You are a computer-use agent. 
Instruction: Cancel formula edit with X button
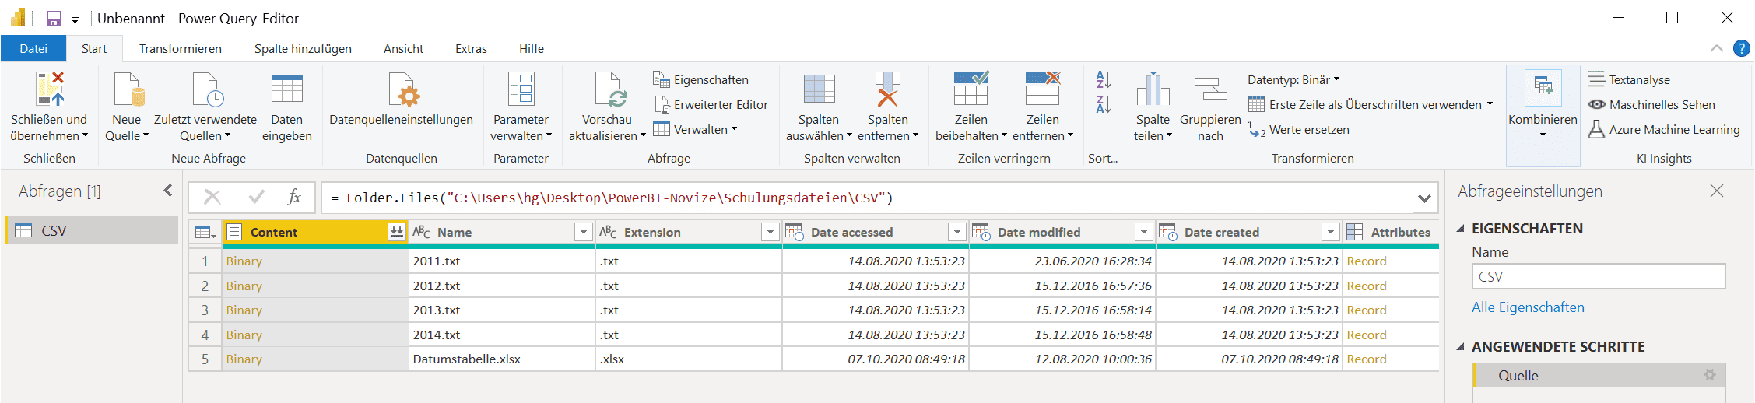tap(212, 198)
